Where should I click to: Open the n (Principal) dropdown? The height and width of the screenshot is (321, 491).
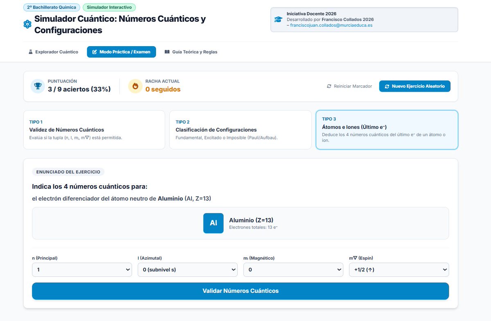click(x=82, y=270)
